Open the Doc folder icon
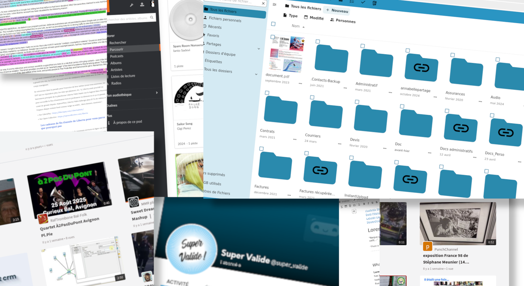 coord(416,124)
